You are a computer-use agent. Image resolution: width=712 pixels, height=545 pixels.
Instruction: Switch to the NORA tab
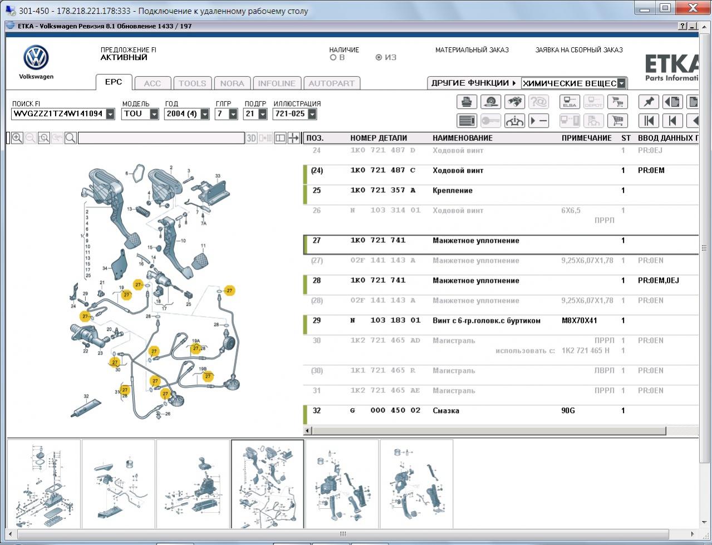[232, 84]
